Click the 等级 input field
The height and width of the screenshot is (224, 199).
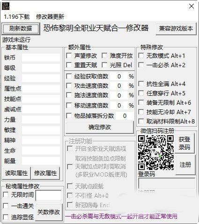(41, 68)
